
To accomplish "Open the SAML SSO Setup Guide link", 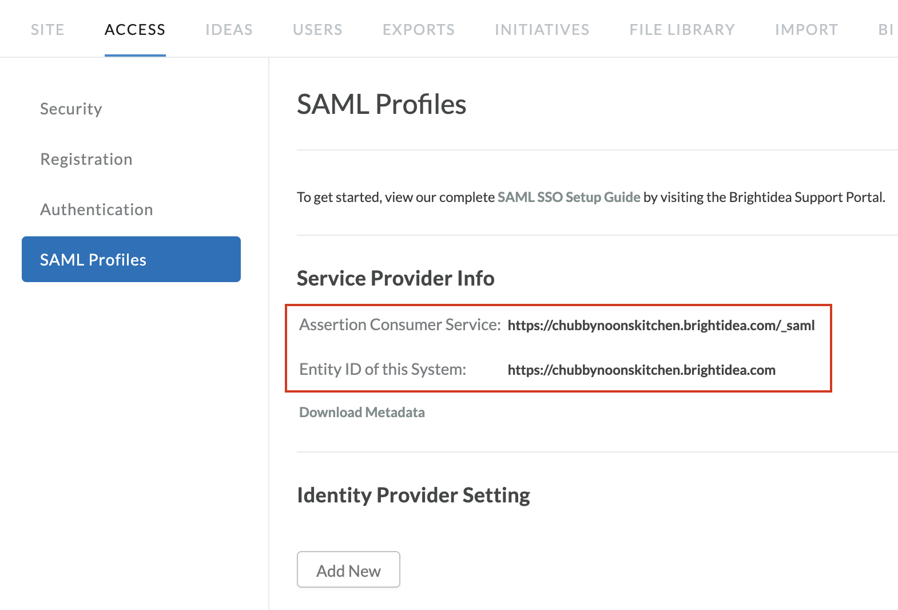I will tap(569, 197).
